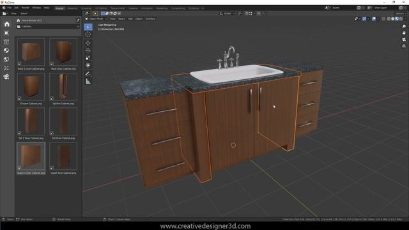
Task: Select the subtract-selection mode icon
Action: 111,13
